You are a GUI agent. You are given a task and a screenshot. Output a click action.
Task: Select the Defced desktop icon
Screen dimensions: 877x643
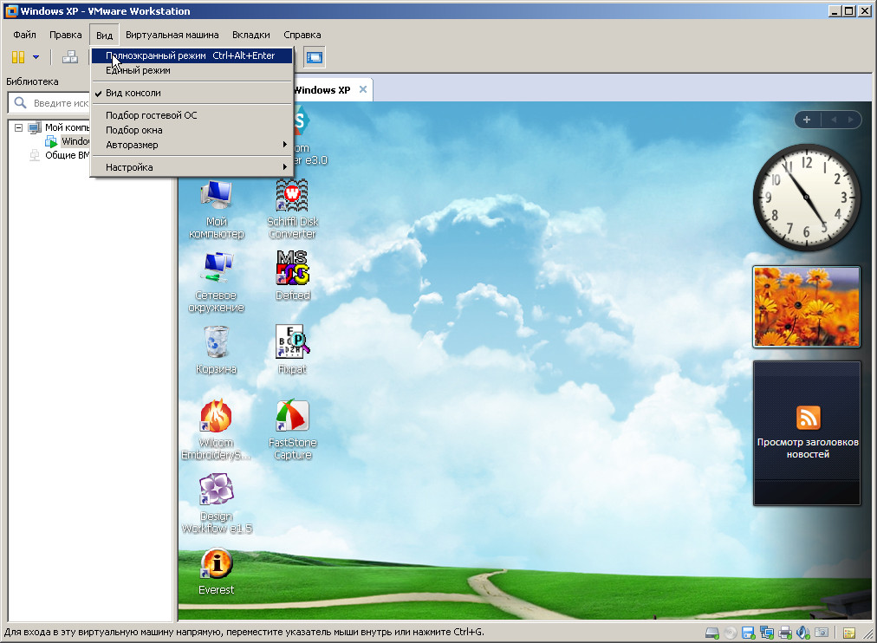click(293, 276)
